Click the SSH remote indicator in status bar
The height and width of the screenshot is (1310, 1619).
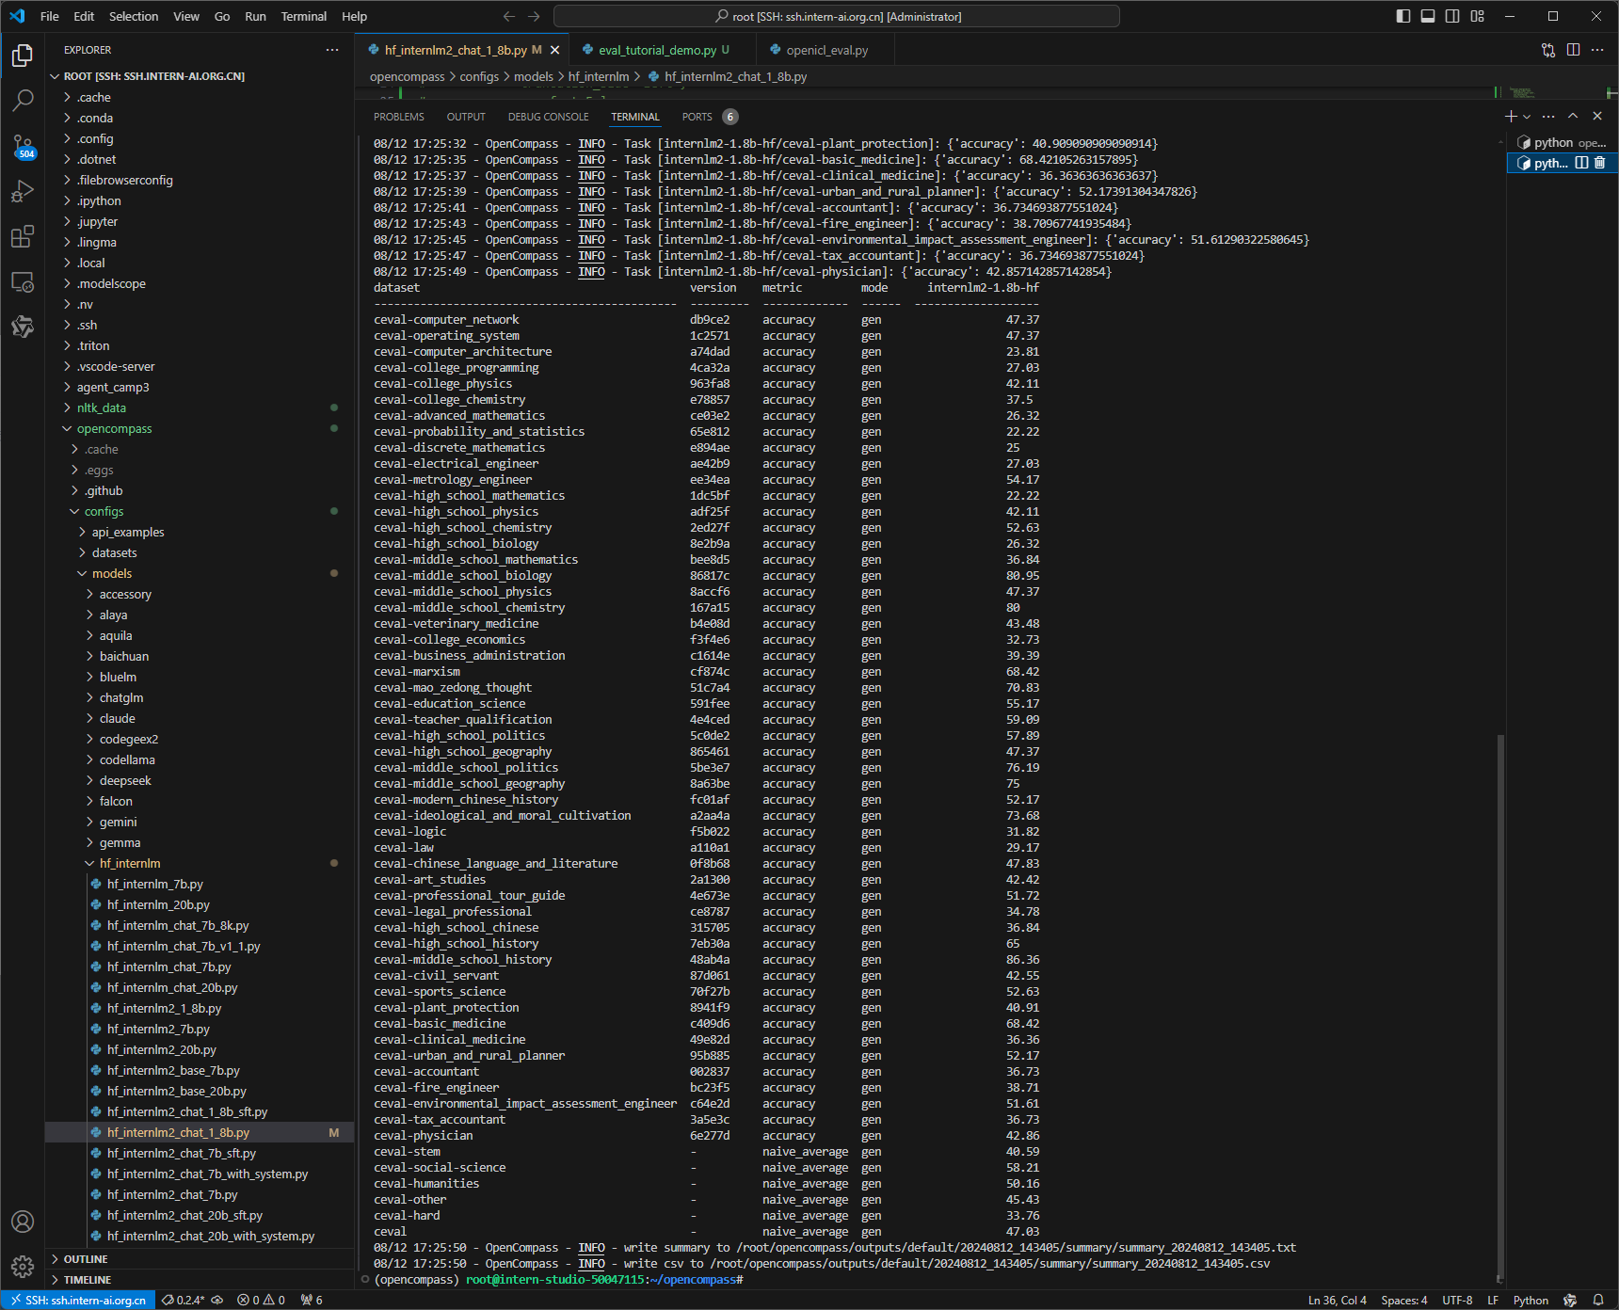coord(78,1300)
